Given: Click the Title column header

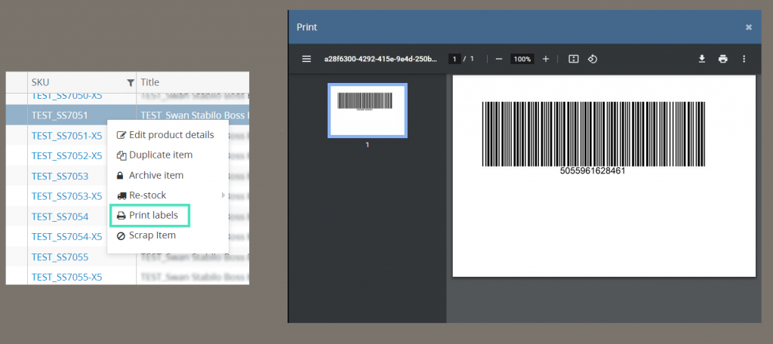Looking at the screenshot, I should 192,82.
